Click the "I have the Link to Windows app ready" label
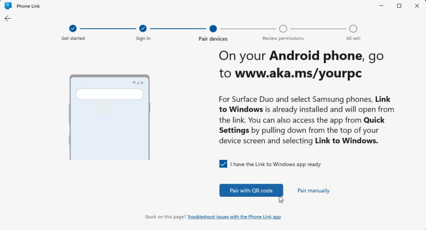Screen dimensions: 426x230 [x=275, y=164]
